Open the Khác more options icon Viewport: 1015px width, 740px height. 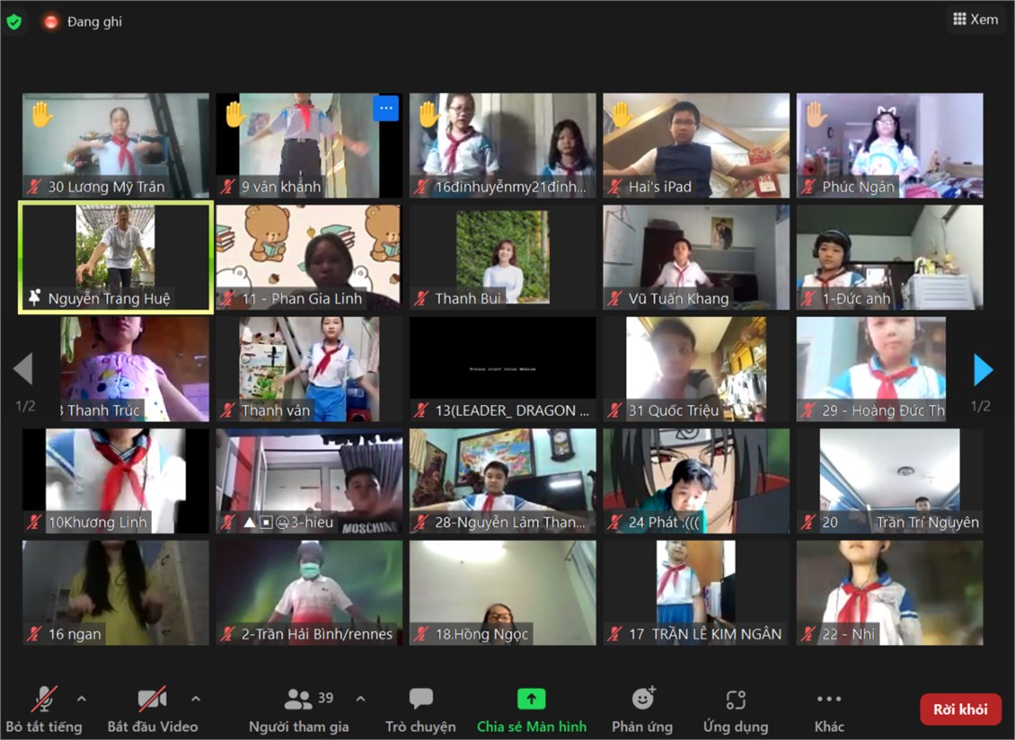point(828,699)
